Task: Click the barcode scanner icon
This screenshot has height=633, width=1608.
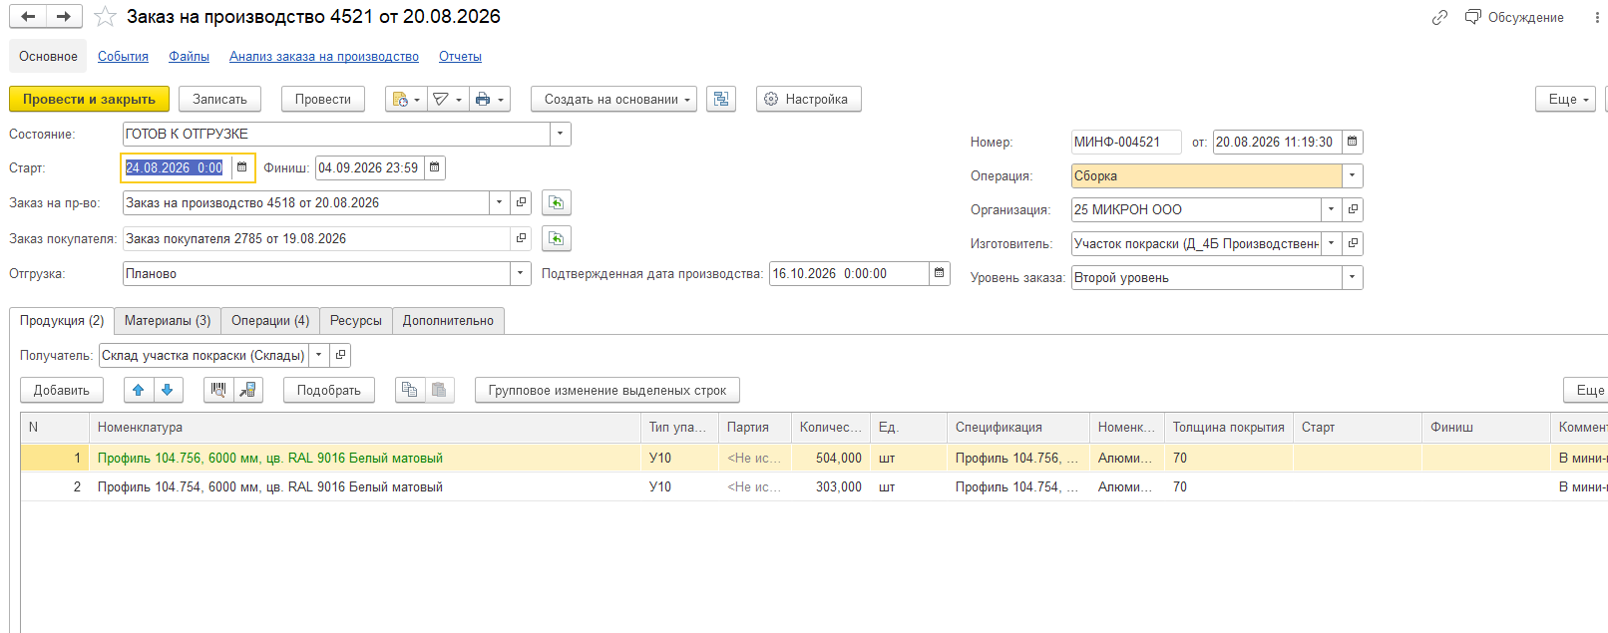Action: click(218, 390)
